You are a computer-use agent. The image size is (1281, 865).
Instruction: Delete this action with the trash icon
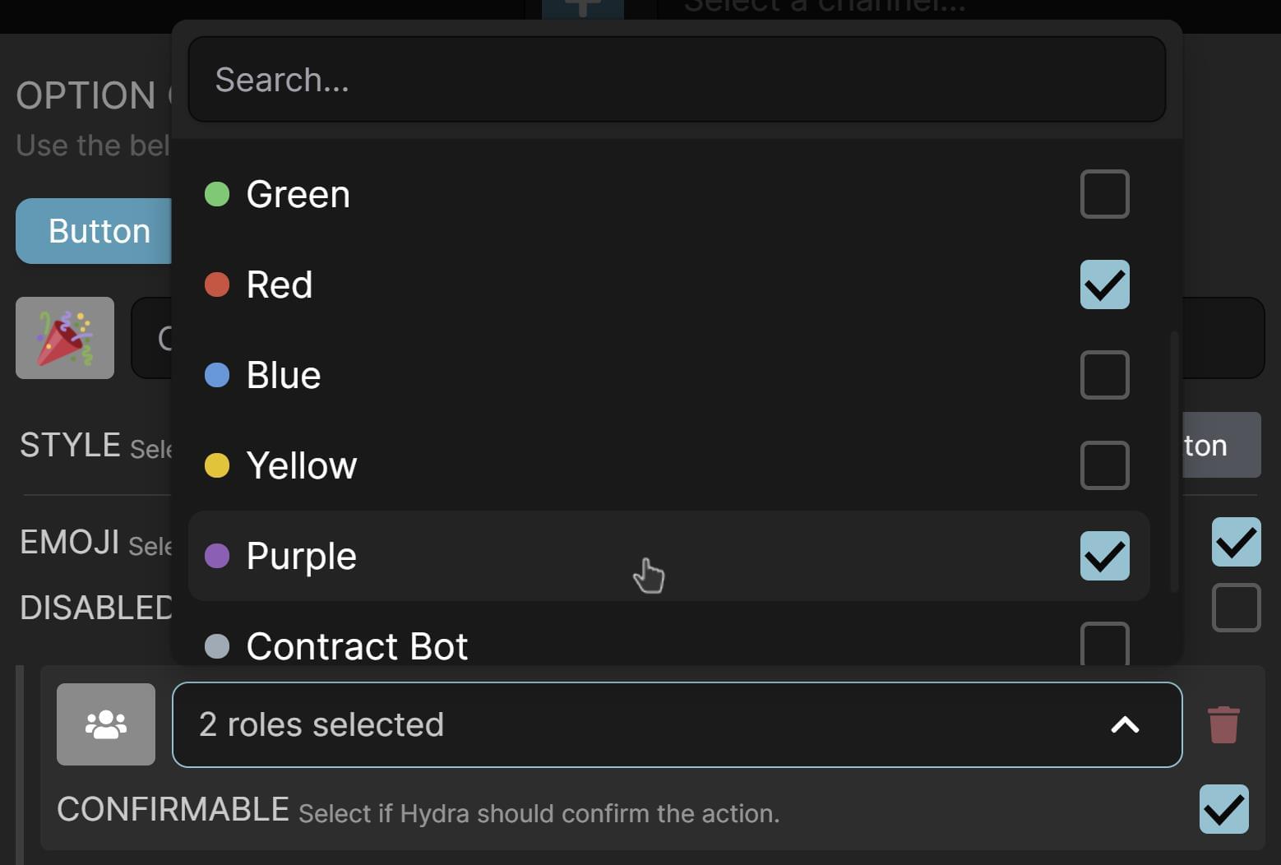pyautogui.click(x=1224, y=724)
